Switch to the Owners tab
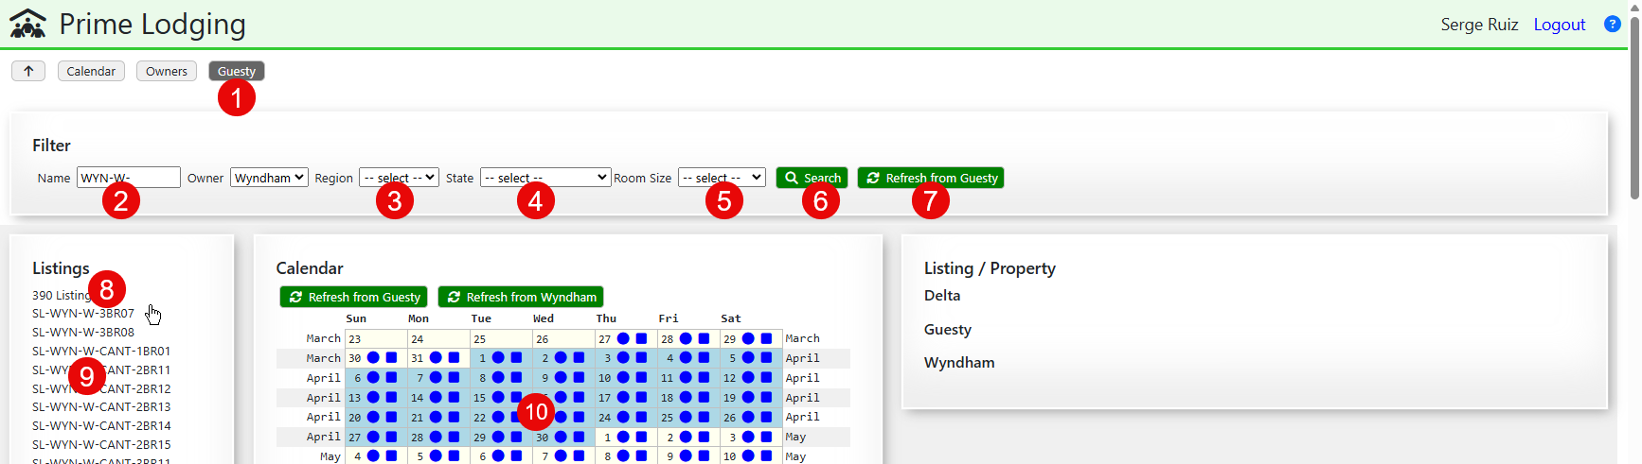 [167, 71]
